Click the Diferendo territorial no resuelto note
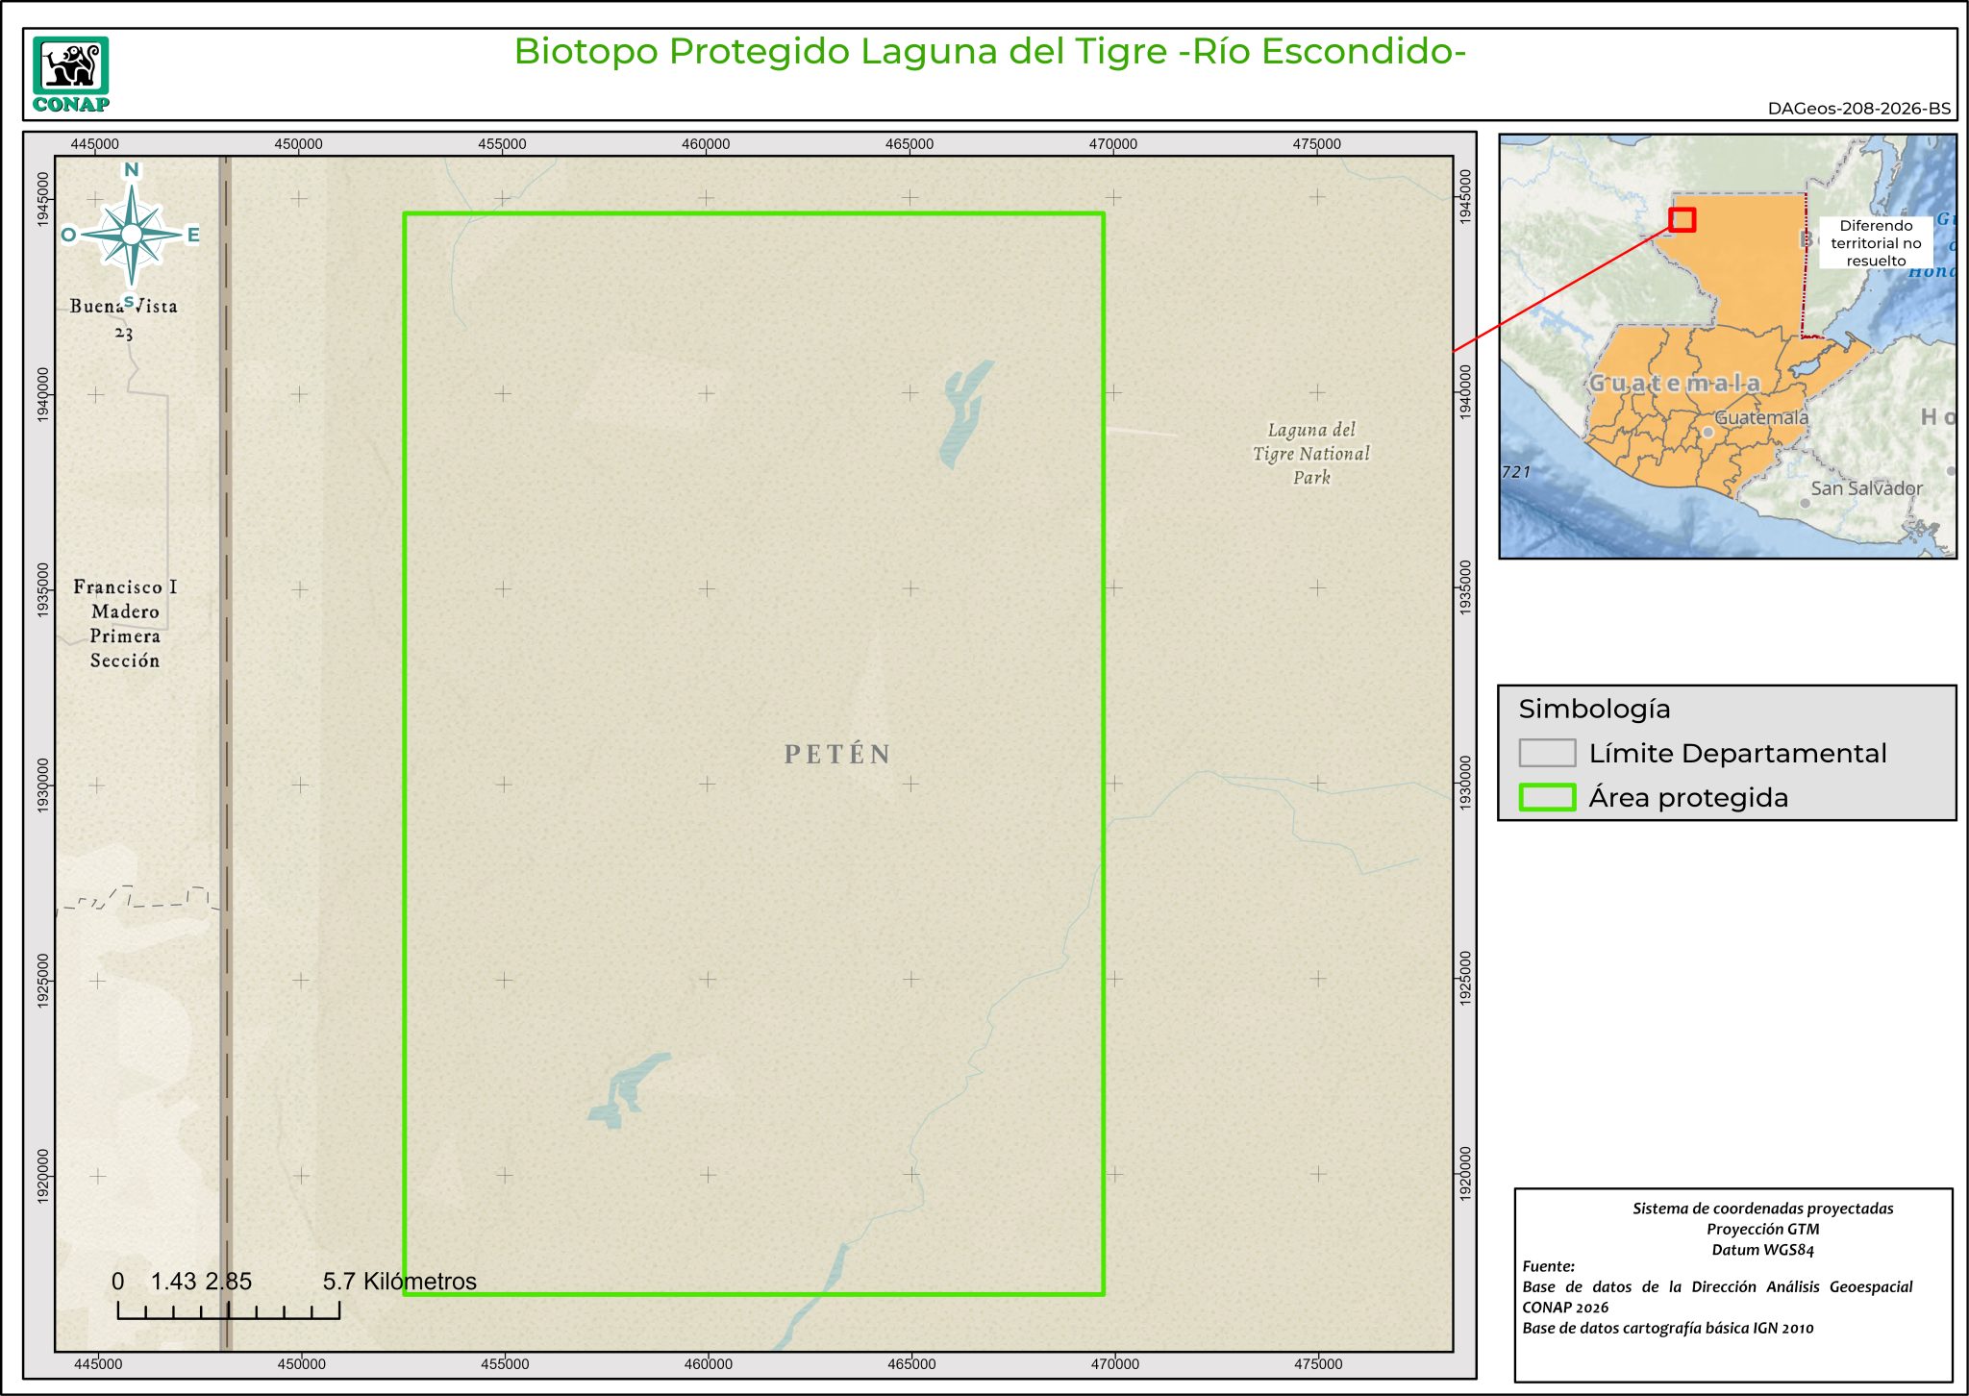This screenshot has width=1969, height=1396. (1875, 243)
